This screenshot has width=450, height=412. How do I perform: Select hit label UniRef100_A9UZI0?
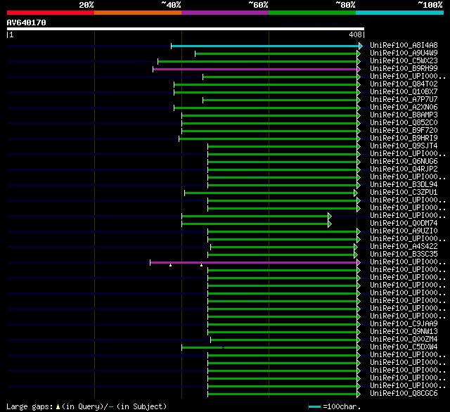(404, 231)
